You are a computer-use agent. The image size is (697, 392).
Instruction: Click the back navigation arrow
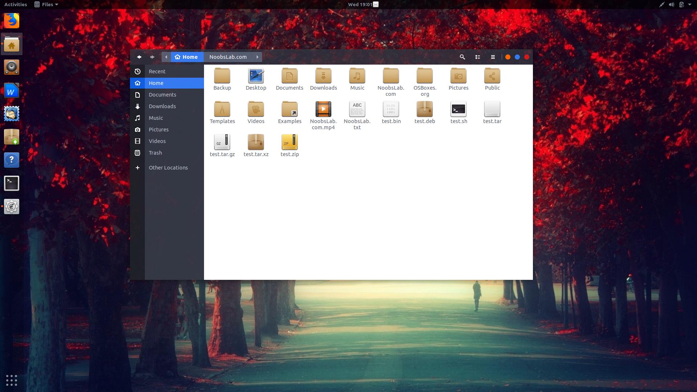[139, 57]
